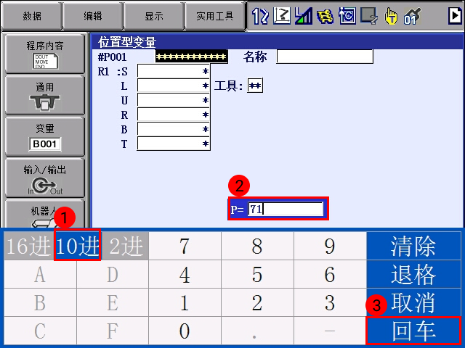The height and width of the screenshot is (348, 465).
Task: Open the 变量 B001 variable menu
Action: click(x=45, y=137)
